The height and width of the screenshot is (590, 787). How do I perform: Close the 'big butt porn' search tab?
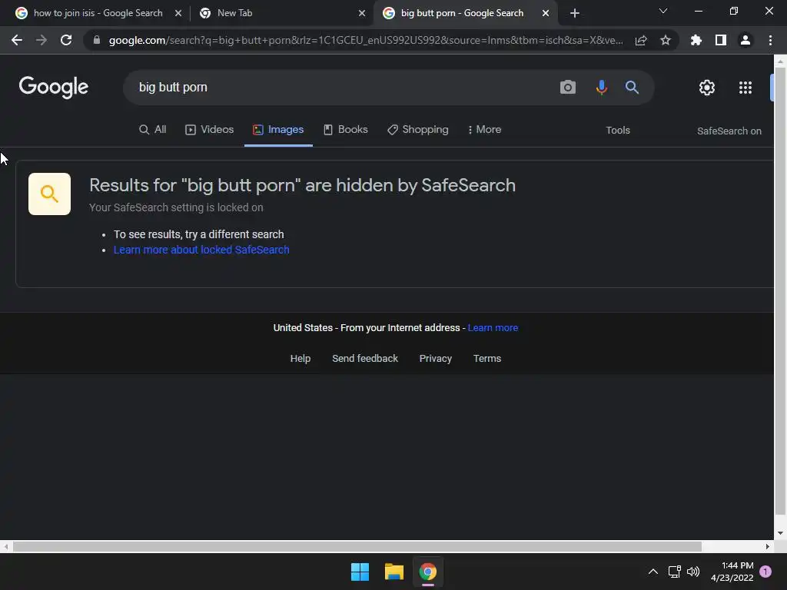(546, 13)
